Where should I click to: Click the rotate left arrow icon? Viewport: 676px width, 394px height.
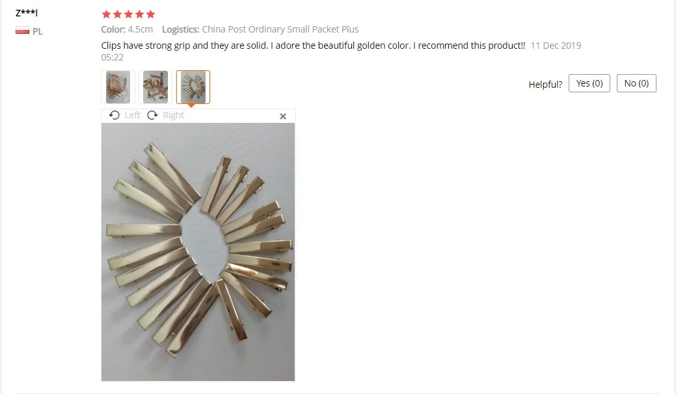click(115, 115)
